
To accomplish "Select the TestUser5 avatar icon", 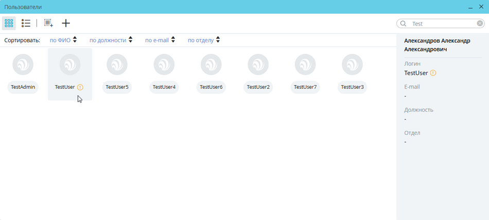I will click(117, 65).
